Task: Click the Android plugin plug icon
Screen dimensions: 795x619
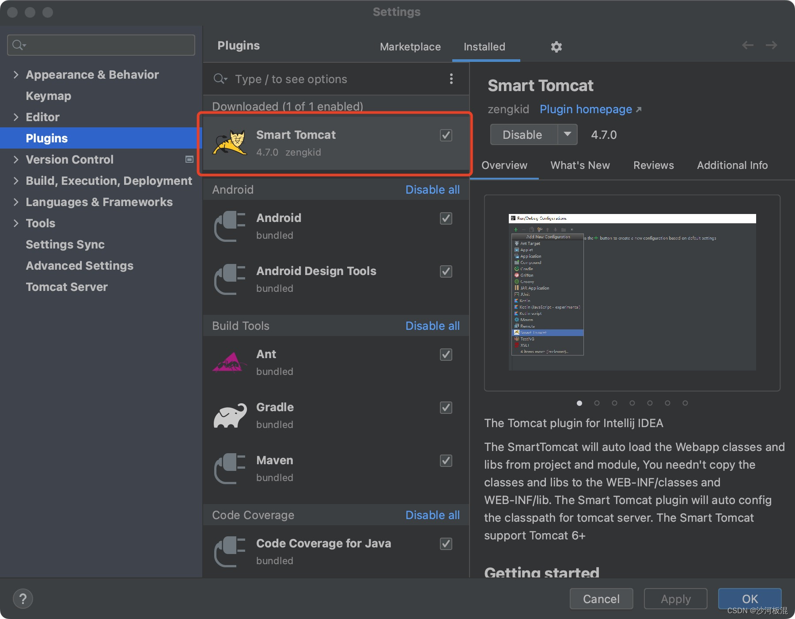Action: coord(230,226)
